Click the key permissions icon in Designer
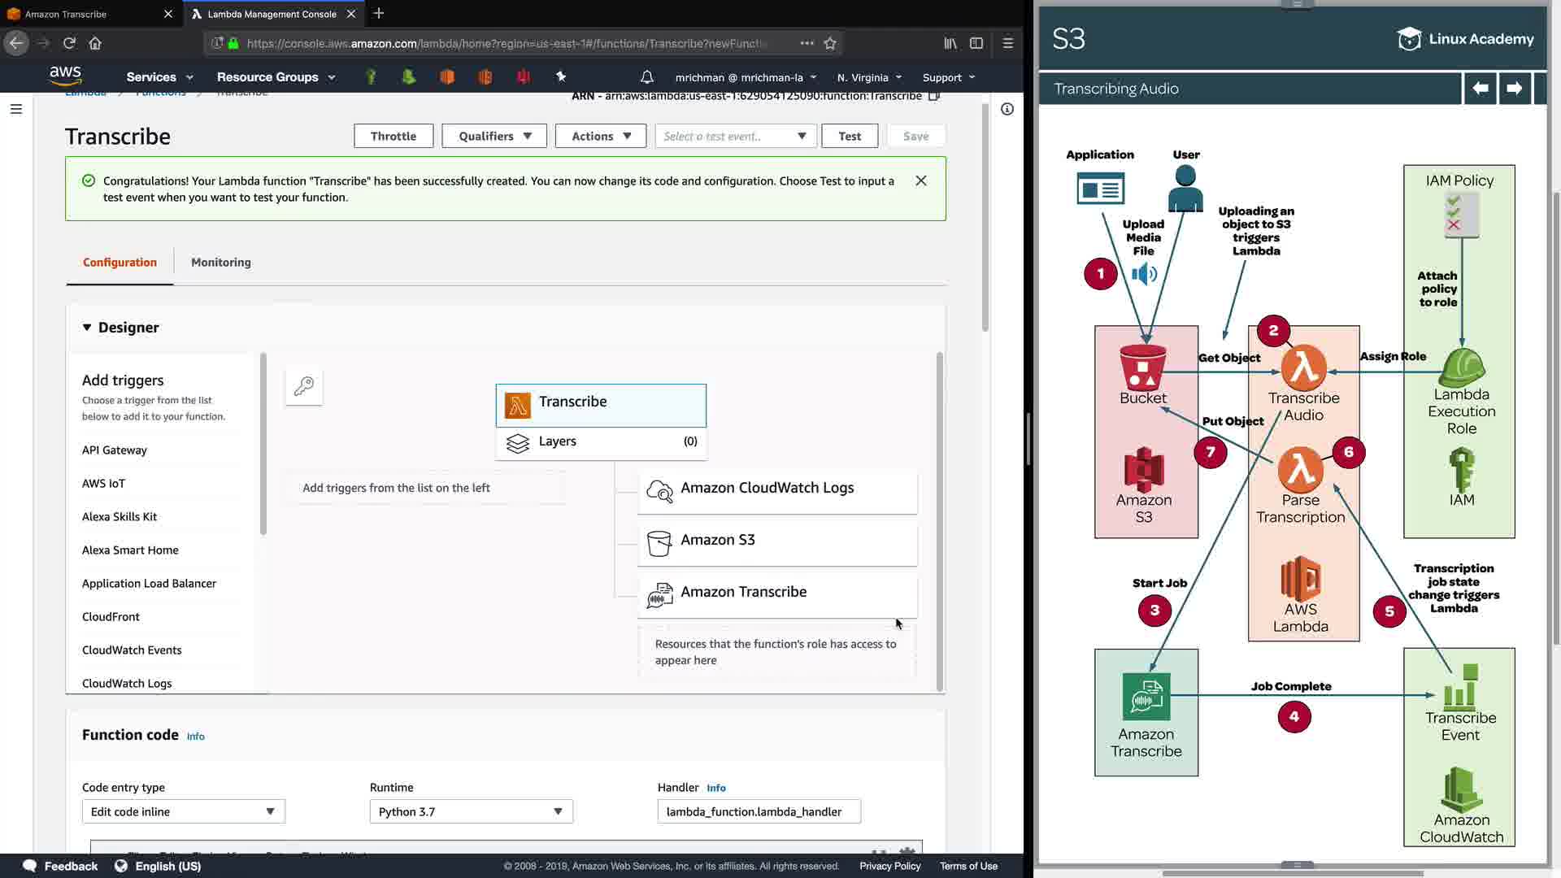This screenshot has width=1561, height=878. (x=304, y=386)
